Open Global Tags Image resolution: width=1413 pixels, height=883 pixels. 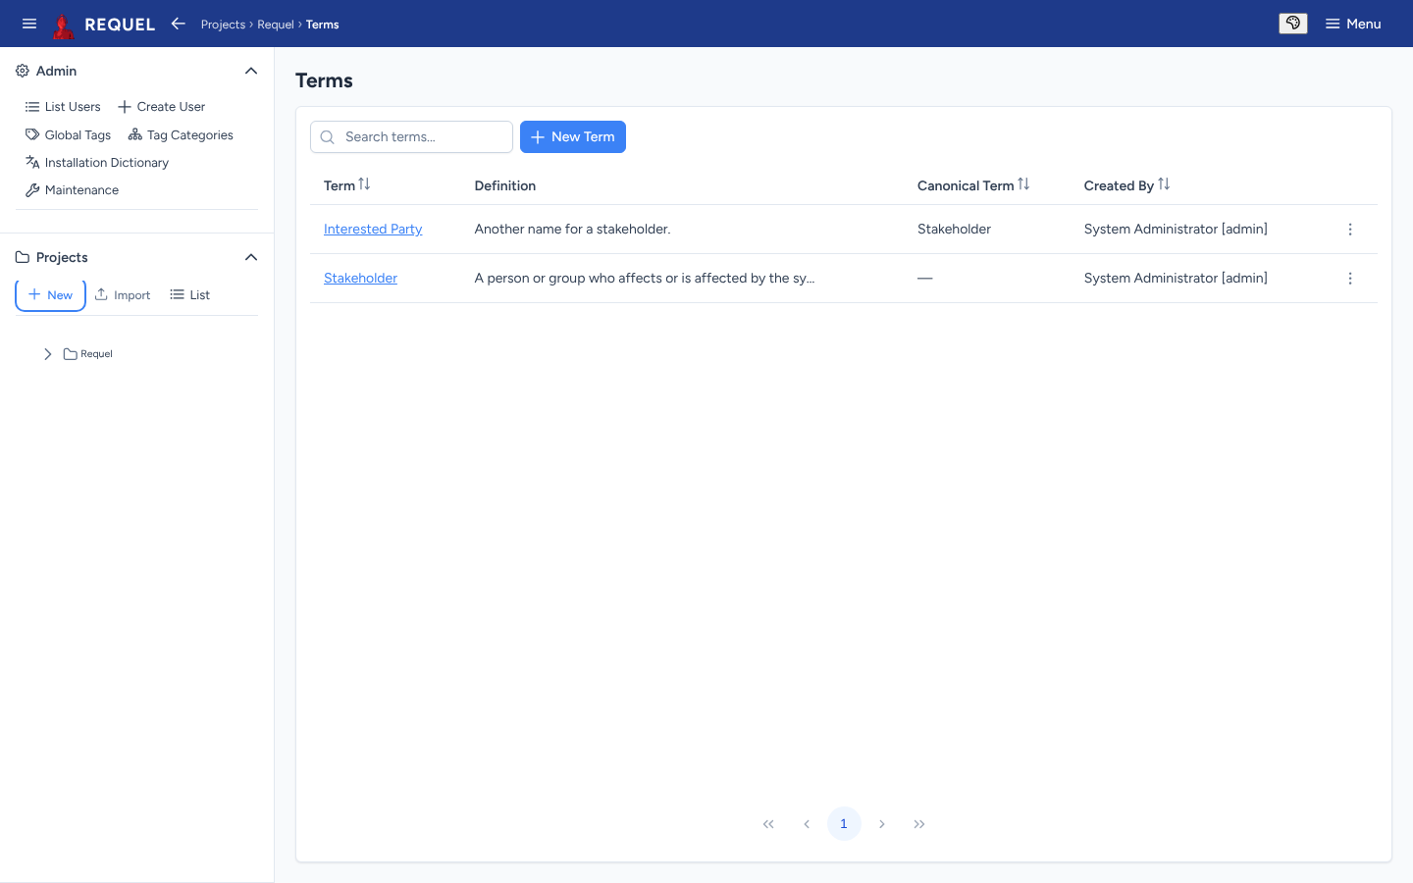tap(69, 135)
